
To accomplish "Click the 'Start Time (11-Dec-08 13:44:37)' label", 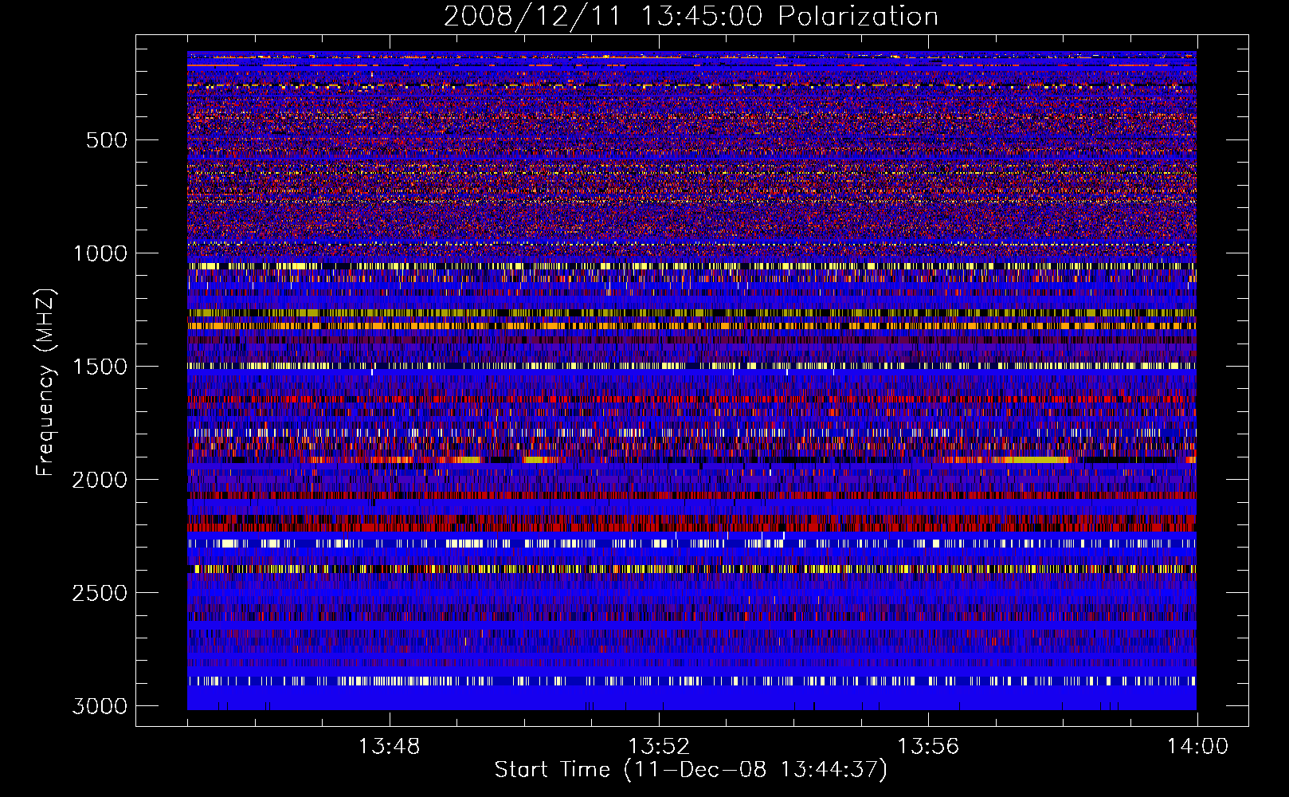I will coord(691,770).
